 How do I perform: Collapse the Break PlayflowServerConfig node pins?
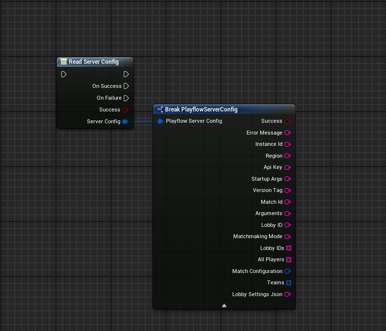tap(224, 305)
